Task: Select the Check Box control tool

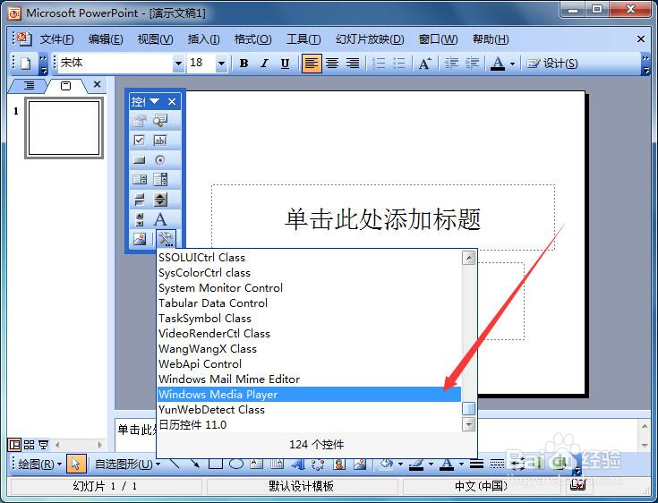Action: pyautogui.click(x=140, y=141)
